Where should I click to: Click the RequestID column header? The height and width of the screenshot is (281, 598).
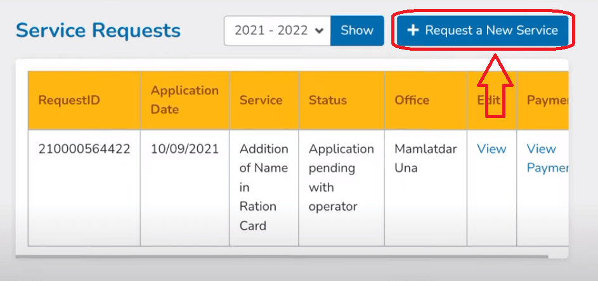[x=69, y=100]
